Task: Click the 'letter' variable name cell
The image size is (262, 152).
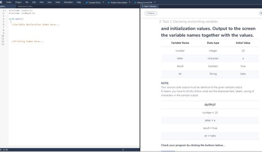Action: coord(180,58)
